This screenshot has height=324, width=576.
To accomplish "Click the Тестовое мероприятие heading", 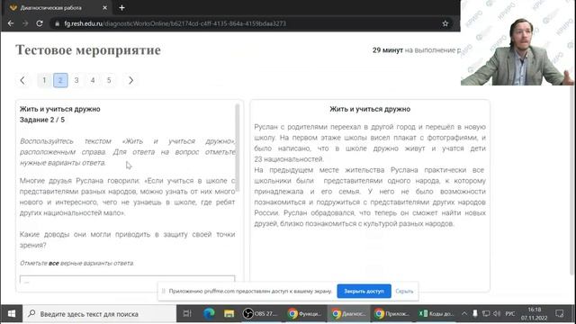I will pos(88,50).
